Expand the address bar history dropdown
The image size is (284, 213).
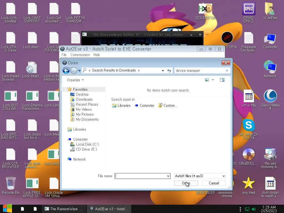pos(163,71)
